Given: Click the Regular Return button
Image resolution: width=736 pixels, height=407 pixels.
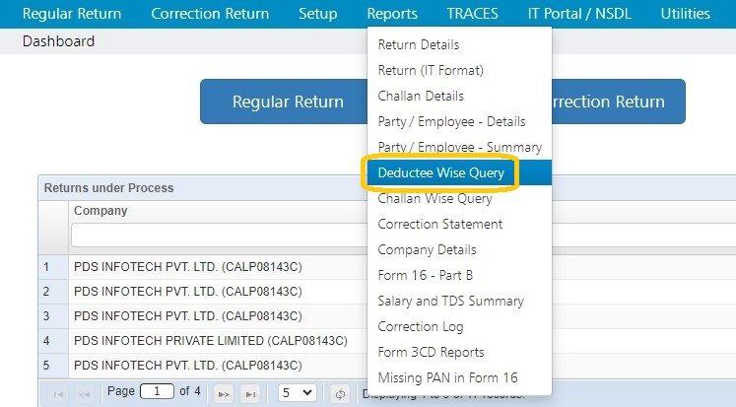Looking at the screenshot, I should pos(288,102).
